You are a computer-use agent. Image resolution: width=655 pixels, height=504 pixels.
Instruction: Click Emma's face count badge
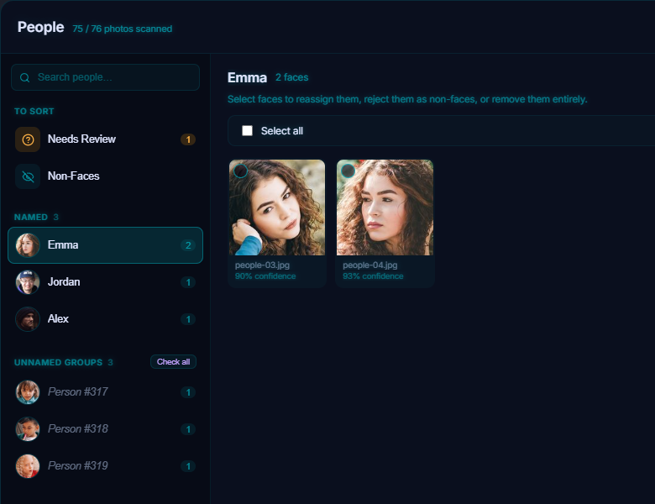tap(188, 245)
